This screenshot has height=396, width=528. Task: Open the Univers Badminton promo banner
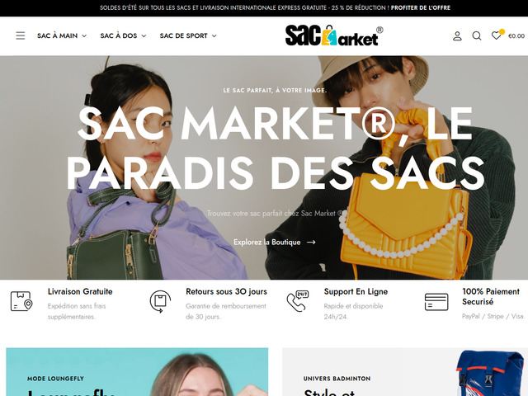[405, 372]
